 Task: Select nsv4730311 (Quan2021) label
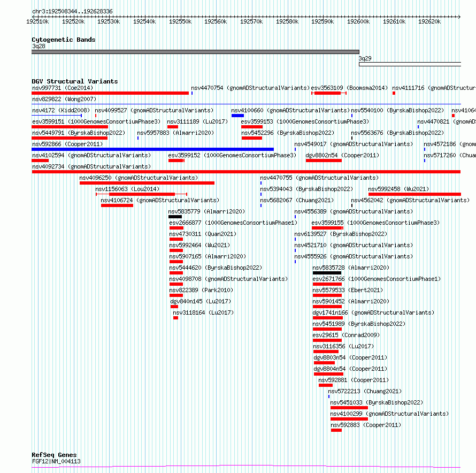(203, 234)
